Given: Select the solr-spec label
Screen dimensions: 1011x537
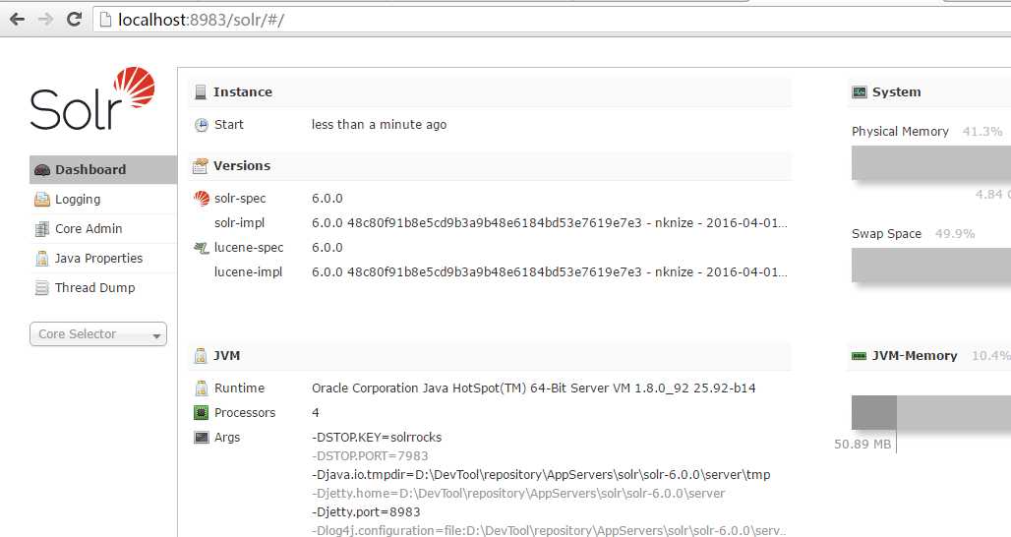Looking at the screenshot, I should pos(240,199).
